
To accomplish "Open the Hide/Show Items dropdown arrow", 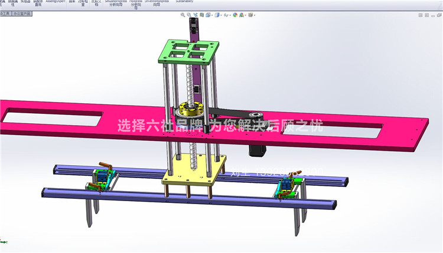I will point(230,15).
